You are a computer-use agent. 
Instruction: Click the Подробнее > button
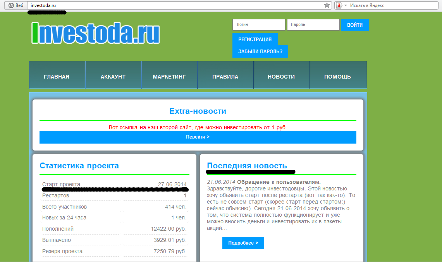point(243,243)
